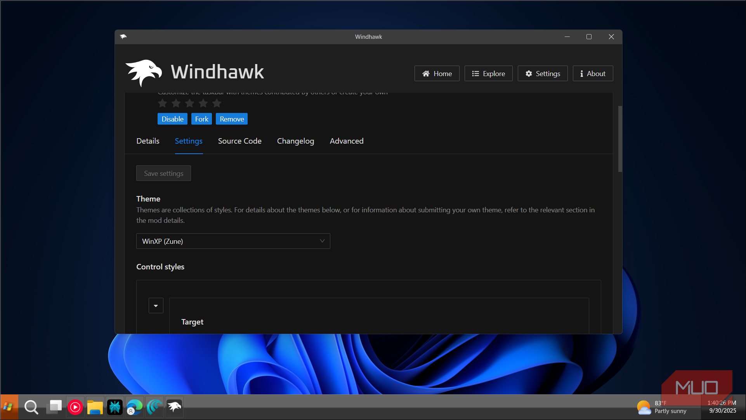This screenshot has height=420, width=746.
Task: Open Task View from the taskbar
Action: coord(54,407)
